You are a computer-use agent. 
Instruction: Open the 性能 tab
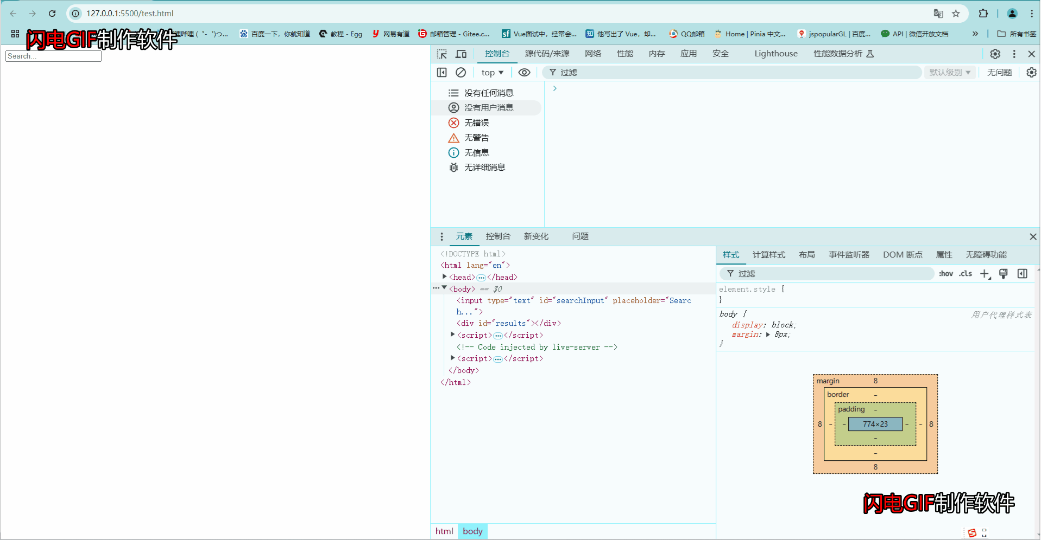click(625, 54)
